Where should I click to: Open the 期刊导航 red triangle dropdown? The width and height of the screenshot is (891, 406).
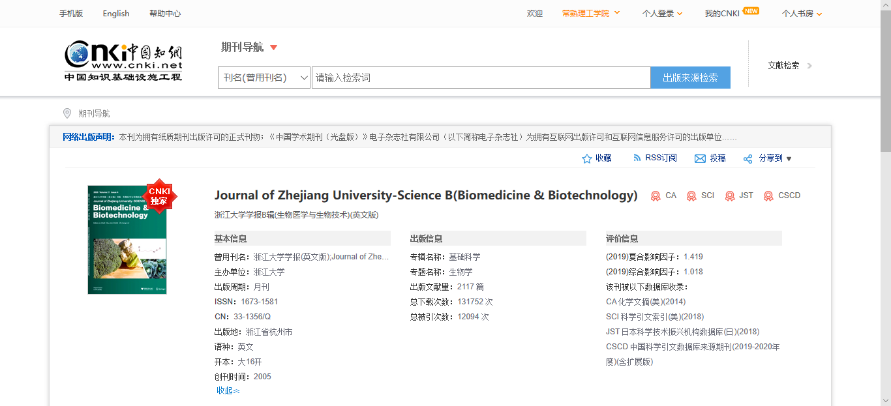273,48
